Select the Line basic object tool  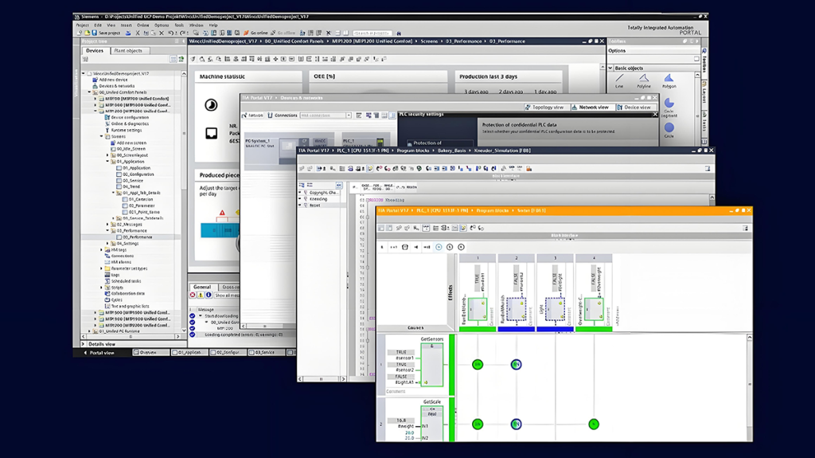coord(619,80)
